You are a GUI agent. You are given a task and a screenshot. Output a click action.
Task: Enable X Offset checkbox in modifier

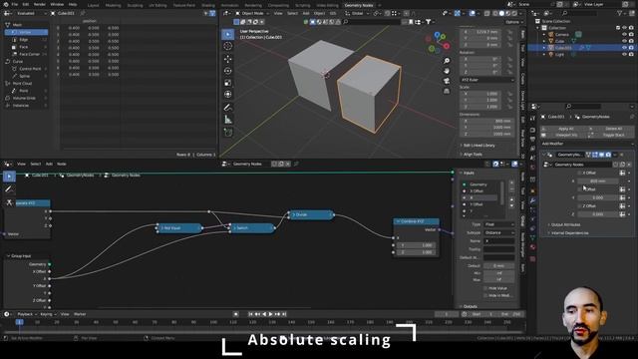(579, 173)
